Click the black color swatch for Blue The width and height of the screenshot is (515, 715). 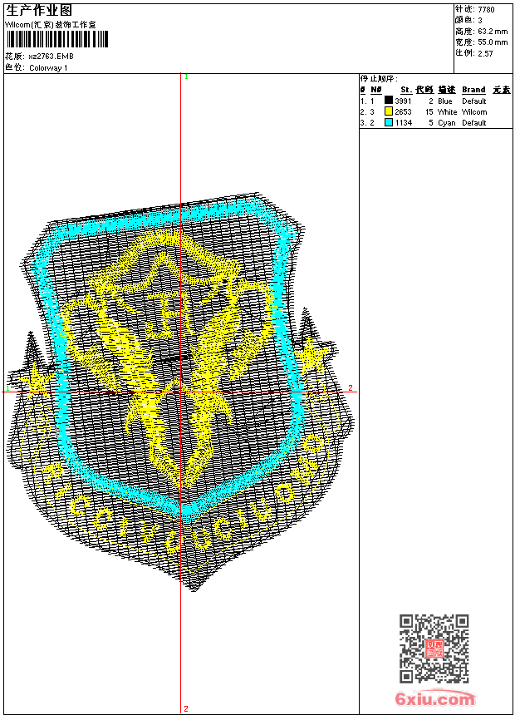tap(388, 101)
